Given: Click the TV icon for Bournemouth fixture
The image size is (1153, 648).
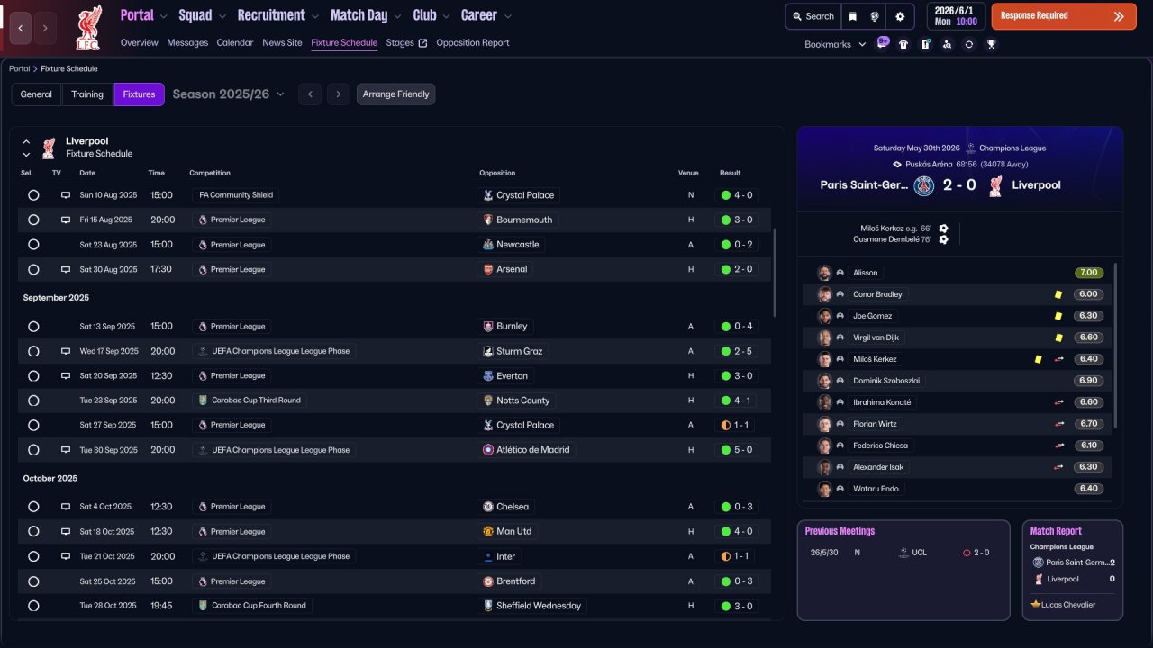Looking at the screenshot, I should coord(66,220).
